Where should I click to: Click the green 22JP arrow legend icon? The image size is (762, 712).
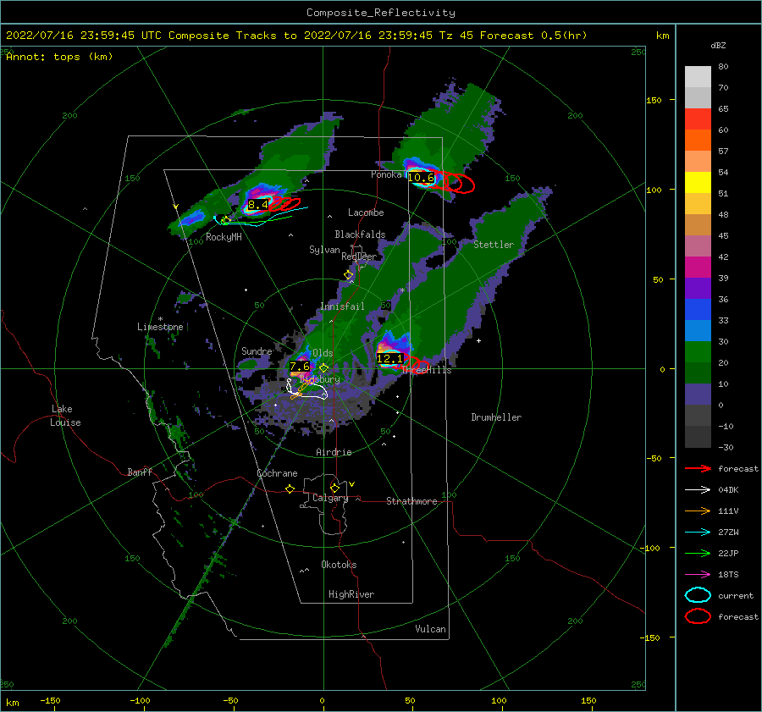click(698, 553)
